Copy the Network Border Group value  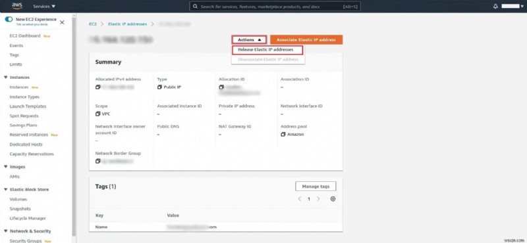click(x=97, y=161)
